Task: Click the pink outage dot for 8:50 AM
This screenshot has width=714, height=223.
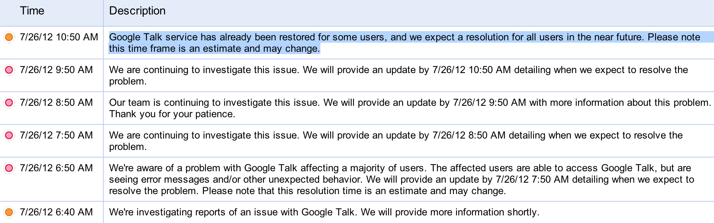Action: (9, 103)
